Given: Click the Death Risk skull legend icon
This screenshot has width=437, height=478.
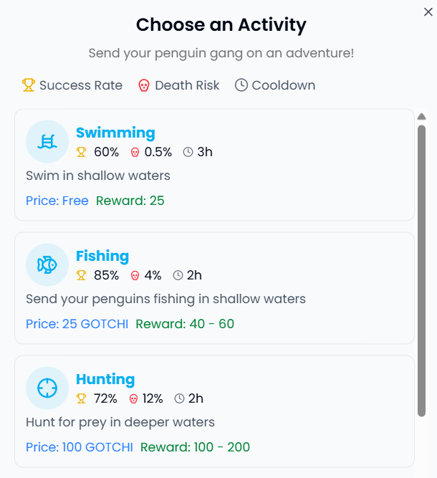Looking at the screenshot, I should [x=144, y=85].
